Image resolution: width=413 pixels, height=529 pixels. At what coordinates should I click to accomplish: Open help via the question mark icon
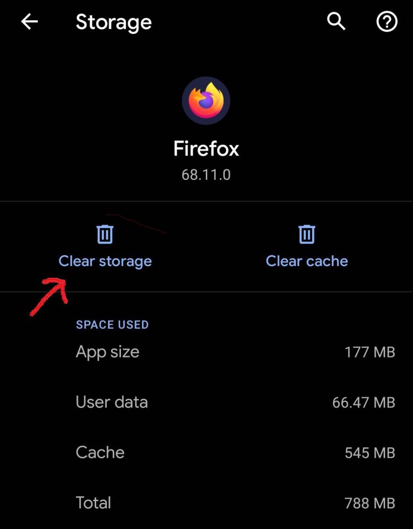(387, 22)
